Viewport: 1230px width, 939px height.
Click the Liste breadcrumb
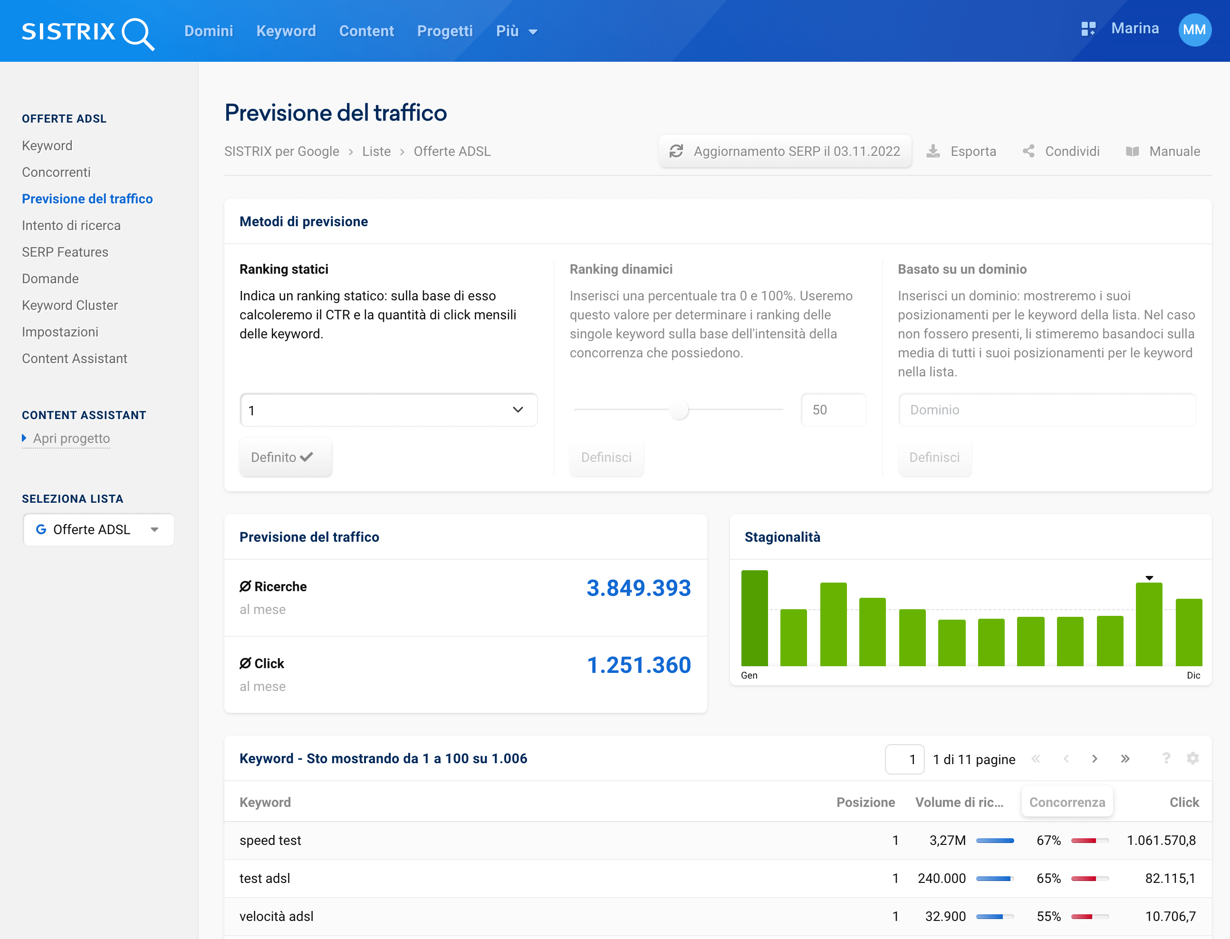pos(376,152)
